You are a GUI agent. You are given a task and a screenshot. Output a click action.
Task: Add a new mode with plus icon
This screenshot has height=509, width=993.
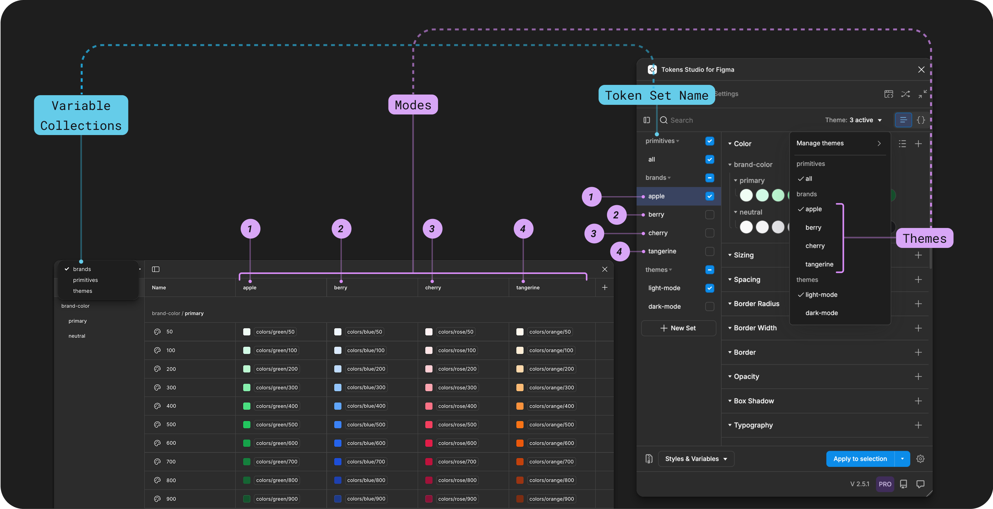click(x=604, y=287)
